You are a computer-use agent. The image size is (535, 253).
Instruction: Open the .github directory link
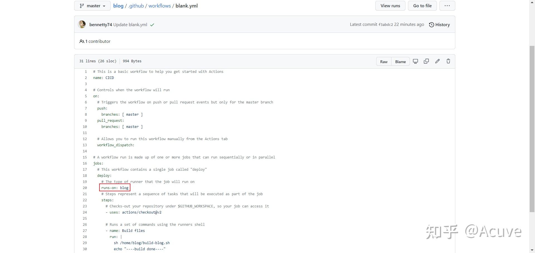click(136, 6)
